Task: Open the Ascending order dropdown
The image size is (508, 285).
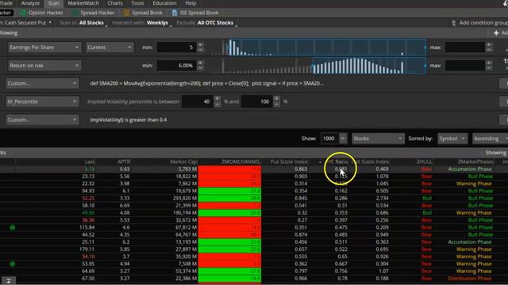Action: coord(490,139)
